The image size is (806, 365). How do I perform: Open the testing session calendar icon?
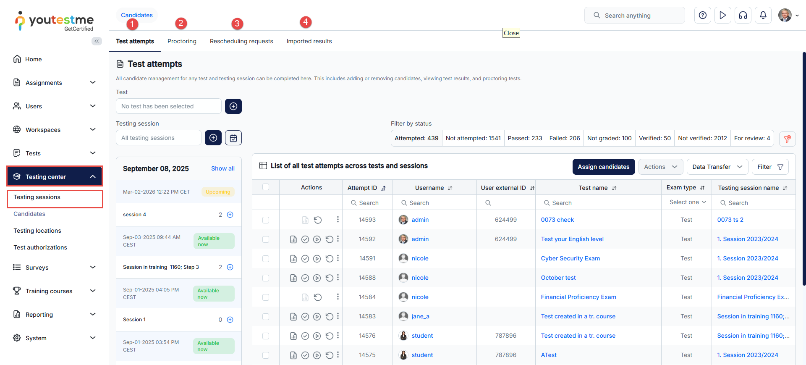pyautogui.click(x=233, y=138)
